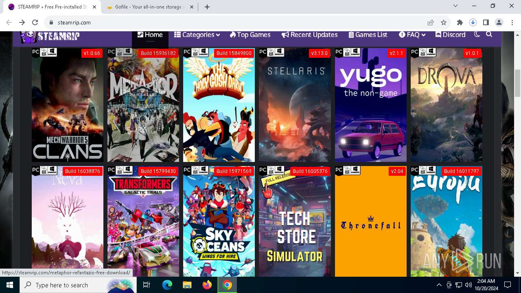Go forward in browser history

pyautogui.click(x=22, y=22)
